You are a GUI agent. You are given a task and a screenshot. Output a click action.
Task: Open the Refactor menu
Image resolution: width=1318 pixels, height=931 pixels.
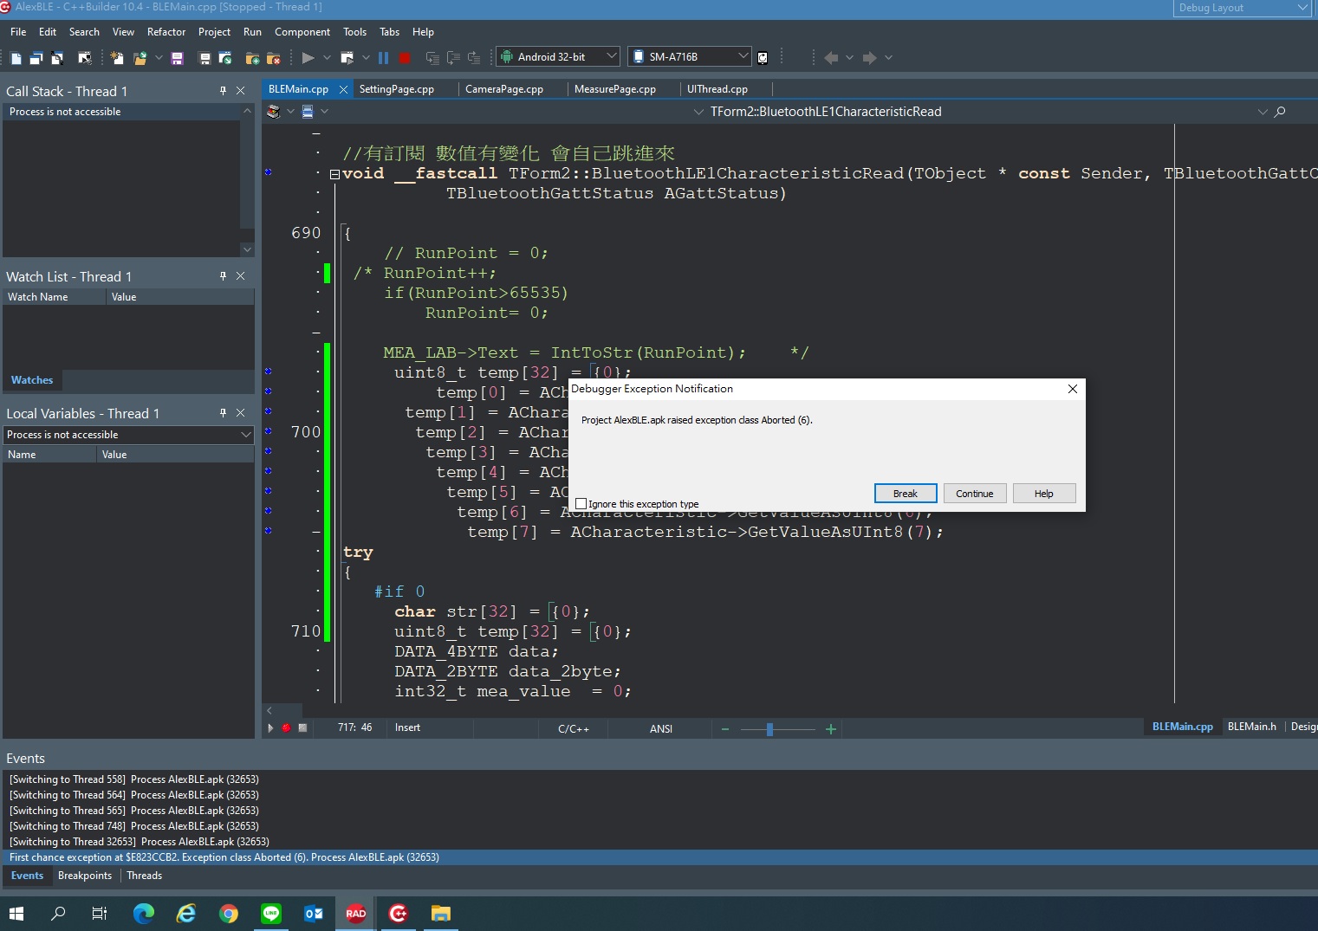point(166,32)
